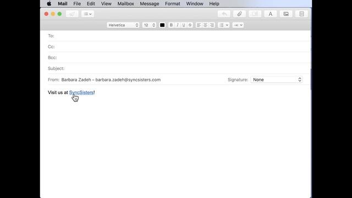Viewport: 352px width, 198px height.
Task: Minimize the compose window with yellow button
Action: 53,14
